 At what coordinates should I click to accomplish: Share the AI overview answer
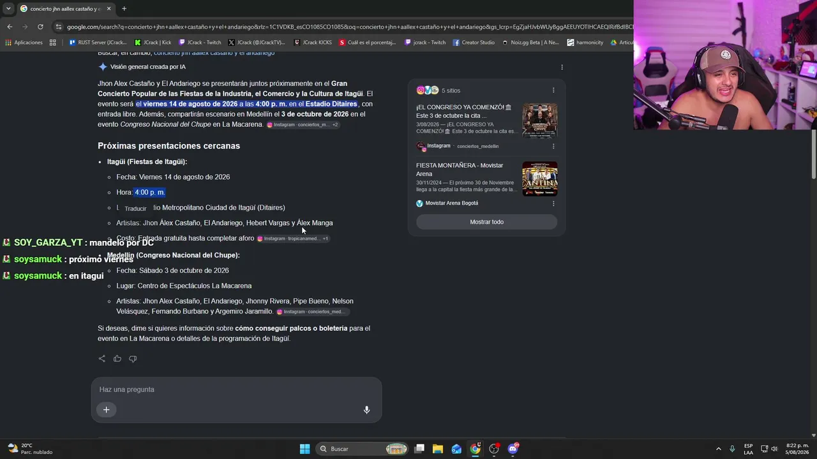(x=102, y=359)
